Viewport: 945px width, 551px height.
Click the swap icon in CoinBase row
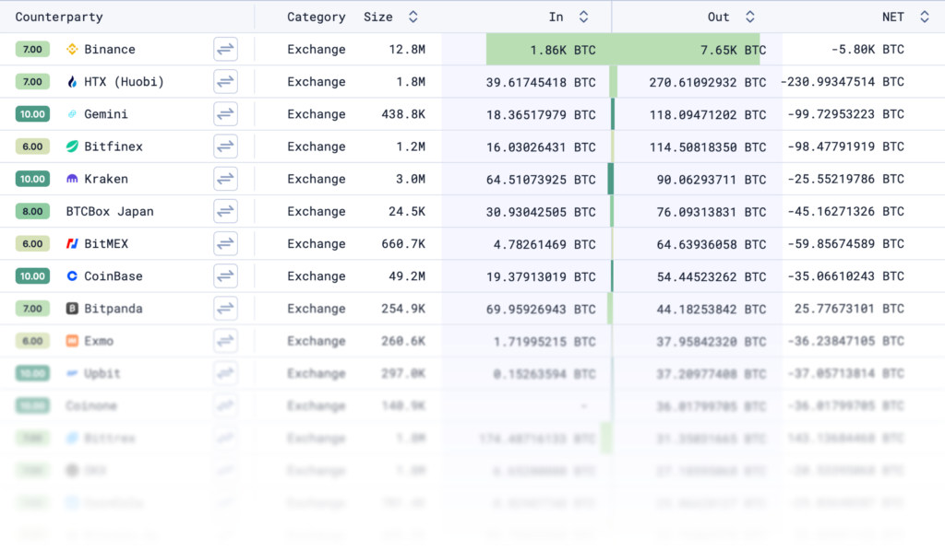point(225,276)
